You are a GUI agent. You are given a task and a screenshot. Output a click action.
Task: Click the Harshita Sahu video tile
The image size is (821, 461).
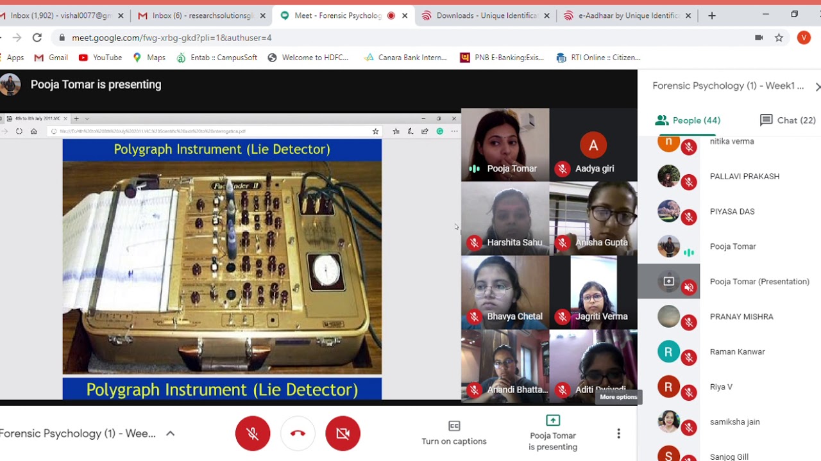click(505, 218)
